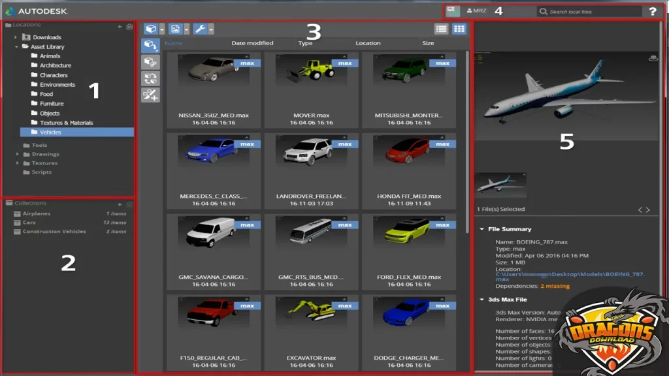Collapse the Asset Library tree node
The image size is (669, 376).
click(16, 47)
